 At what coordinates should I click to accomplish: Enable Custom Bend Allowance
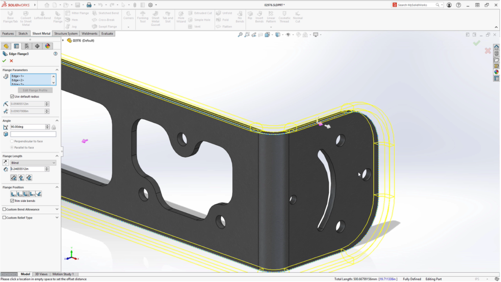pyautogui.click(x=5, y=209)
